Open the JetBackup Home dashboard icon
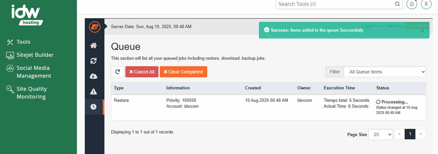 coord(94,46)
